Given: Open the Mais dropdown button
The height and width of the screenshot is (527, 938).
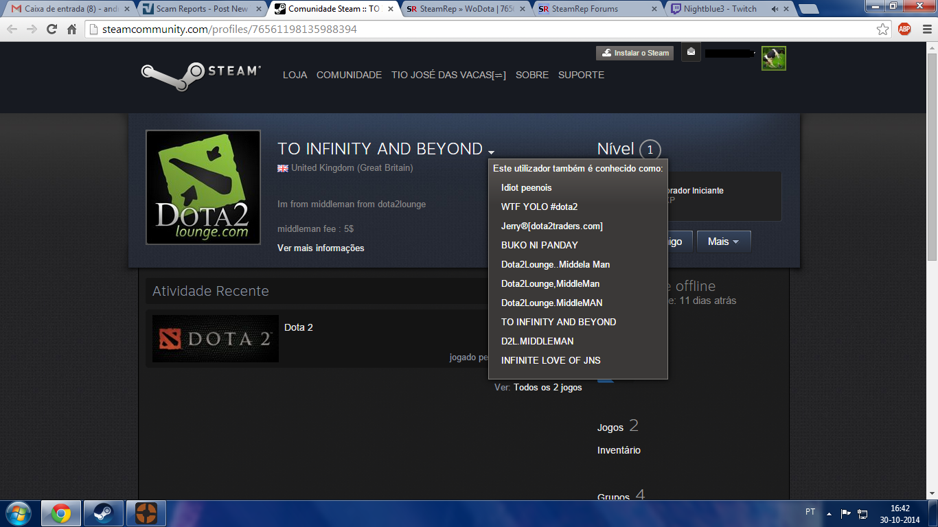Looking at the screenshot, I should [724, 242].
